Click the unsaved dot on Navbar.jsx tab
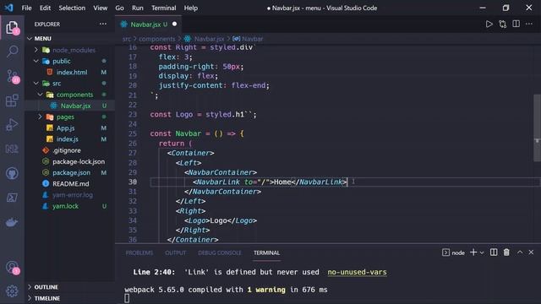541x304 pixels. tap(175, 24)
